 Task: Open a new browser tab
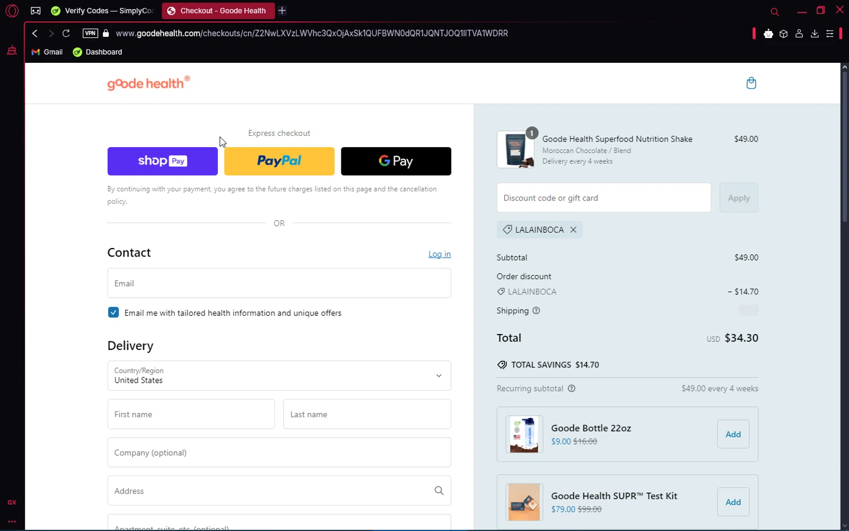coord(282,11)
